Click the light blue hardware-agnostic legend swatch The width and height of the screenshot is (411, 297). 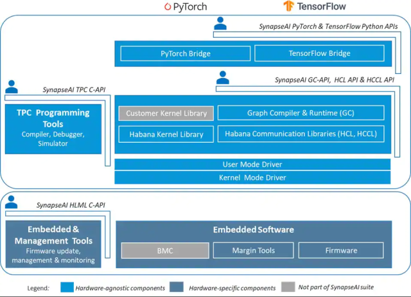(67, 287)
